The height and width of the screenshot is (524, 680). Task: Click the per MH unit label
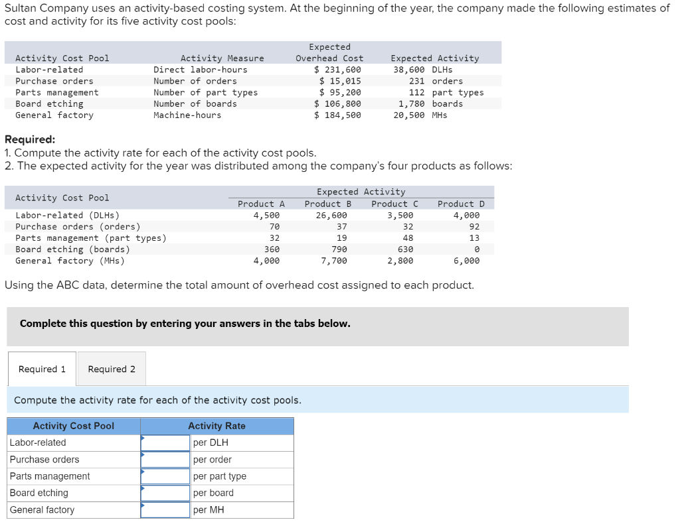tap(207, 509)
